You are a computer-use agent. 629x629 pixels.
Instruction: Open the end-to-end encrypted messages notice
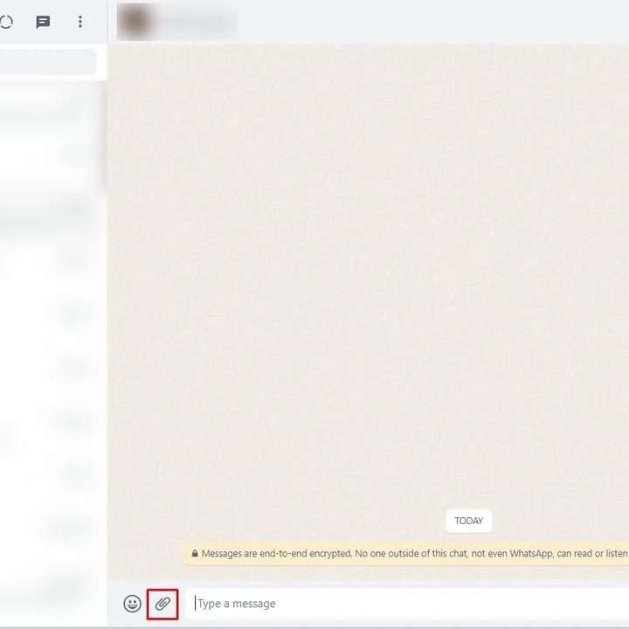(x=411, y=554)
